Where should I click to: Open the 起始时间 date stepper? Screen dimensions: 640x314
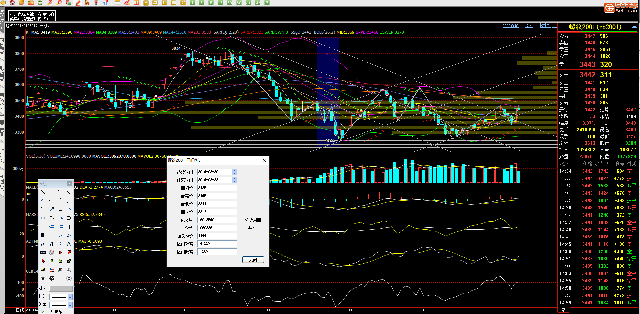[x=235, y=172]
